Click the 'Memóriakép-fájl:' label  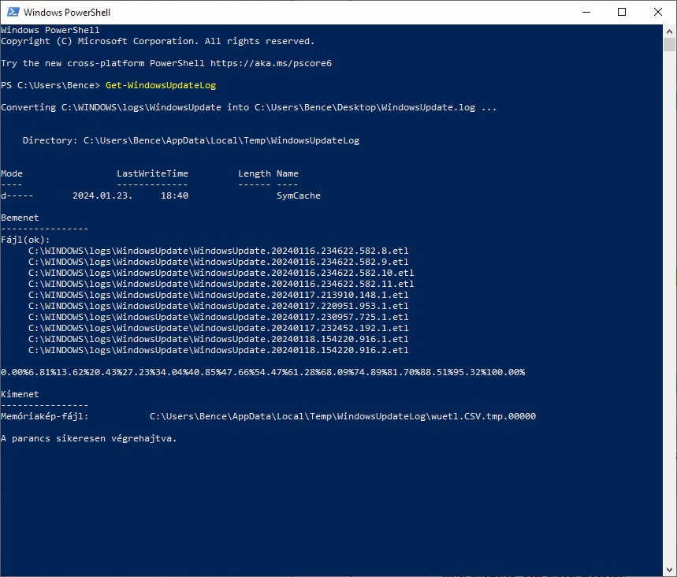pos(44,416)
